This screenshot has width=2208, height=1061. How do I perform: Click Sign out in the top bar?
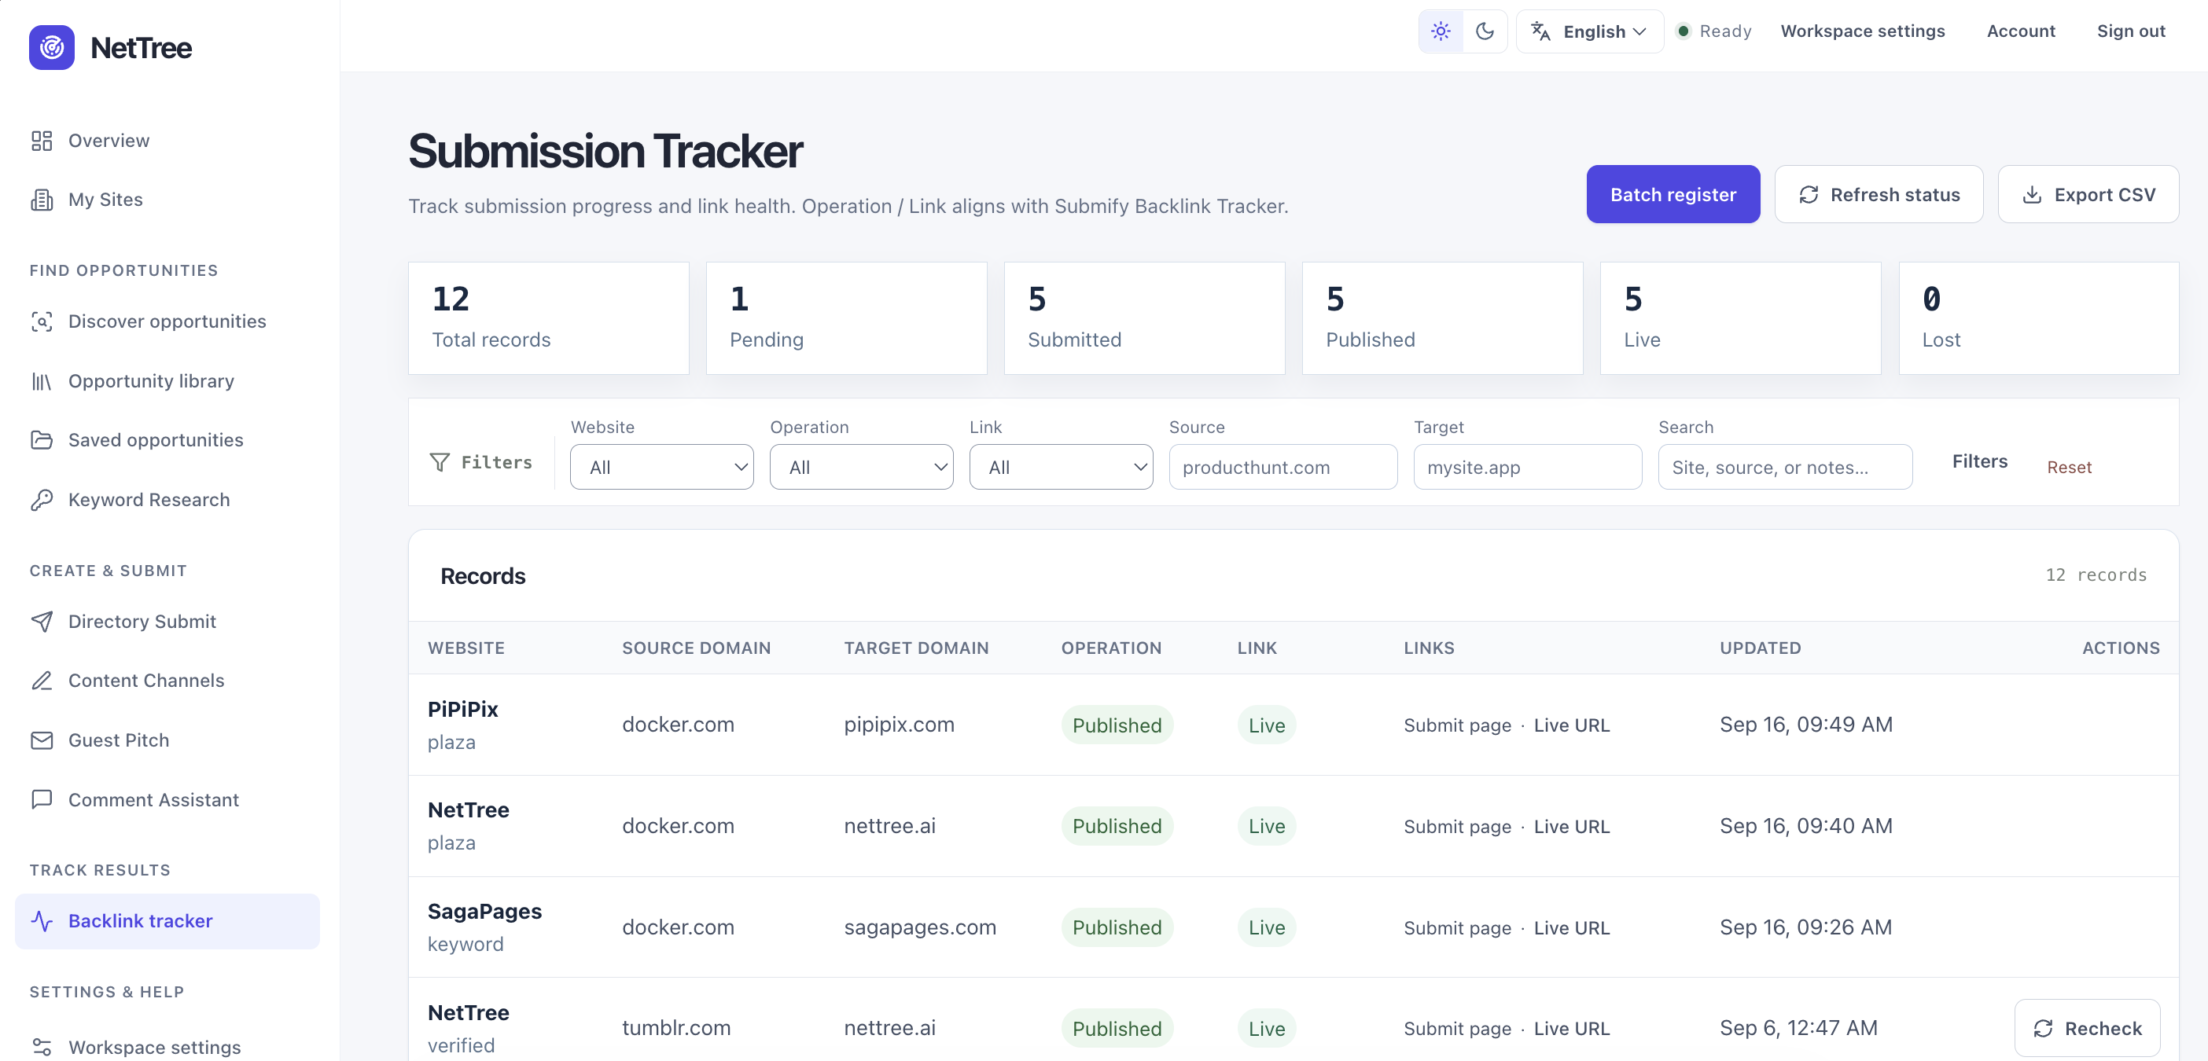2130,31
